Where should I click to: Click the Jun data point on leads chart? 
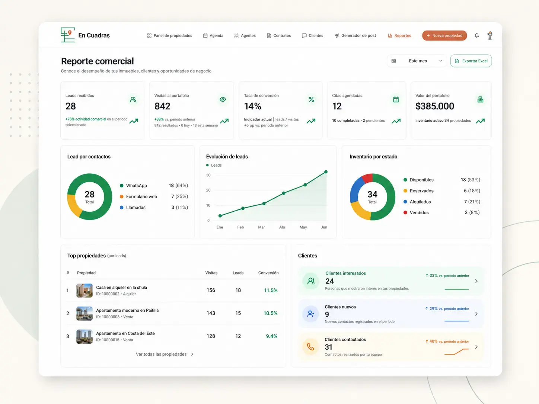326,172
